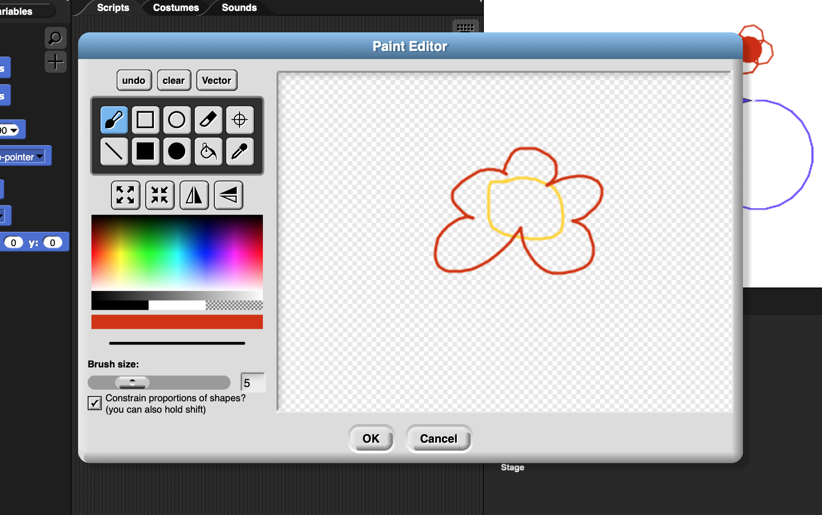Open the Sounds tab
This screenshot has height=515, width=822.
(x=239, y=8)
